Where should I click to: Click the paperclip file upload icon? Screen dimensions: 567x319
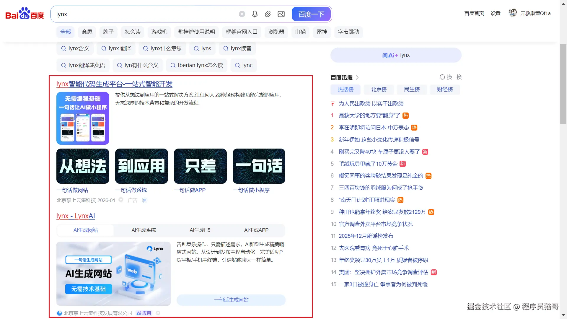(268, 14)
